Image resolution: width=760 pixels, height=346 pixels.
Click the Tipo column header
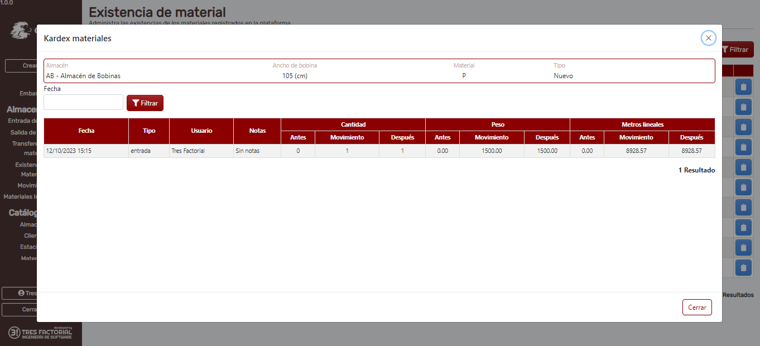[x=148, y=131]
